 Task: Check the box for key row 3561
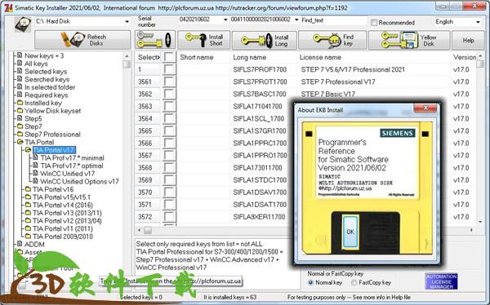point(169,82)
